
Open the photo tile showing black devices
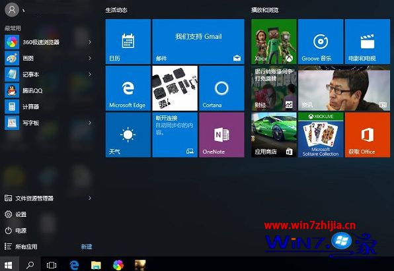pos(175,88)
